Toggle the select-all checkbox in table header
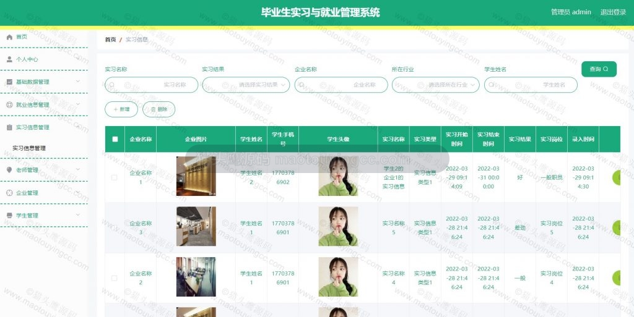Viewport: 634px width, 317px height. (x=115, y=139)
